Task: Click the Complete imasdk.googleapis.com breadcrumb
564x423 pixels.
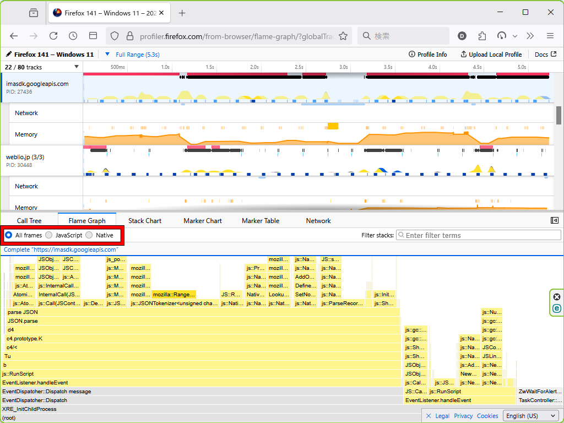Action: tap(61, 250)
